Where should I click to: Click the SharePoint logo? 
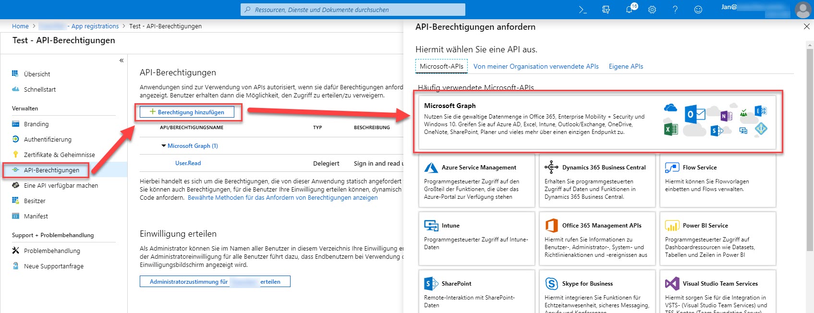click(431, 284)
